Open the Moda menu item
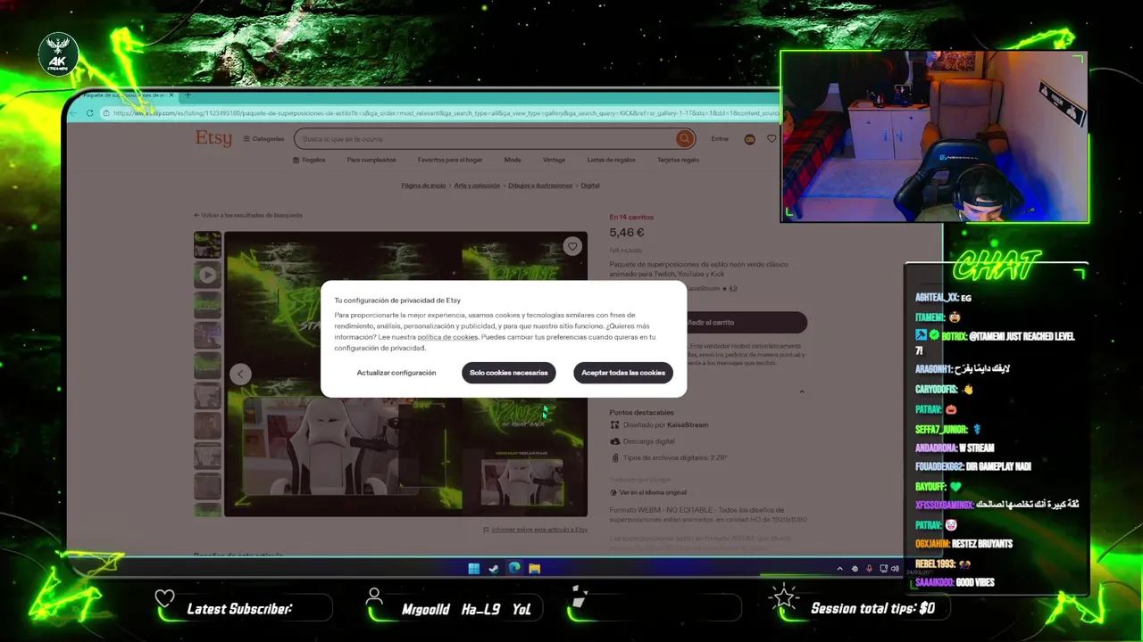Screen dimensions: 1143x642 point(513,160)
